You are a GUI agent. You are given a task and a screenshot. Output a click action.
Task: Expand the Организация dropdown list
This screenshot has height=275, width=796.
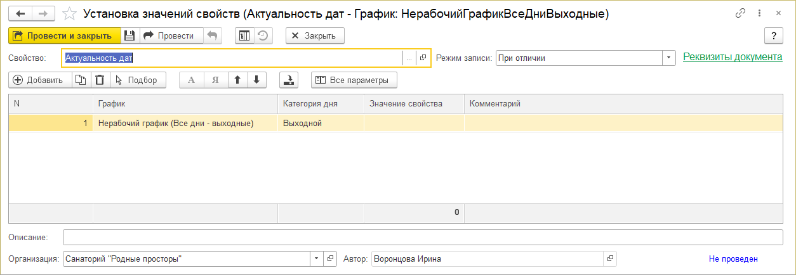pyautogui.click(x=317, y=259)
